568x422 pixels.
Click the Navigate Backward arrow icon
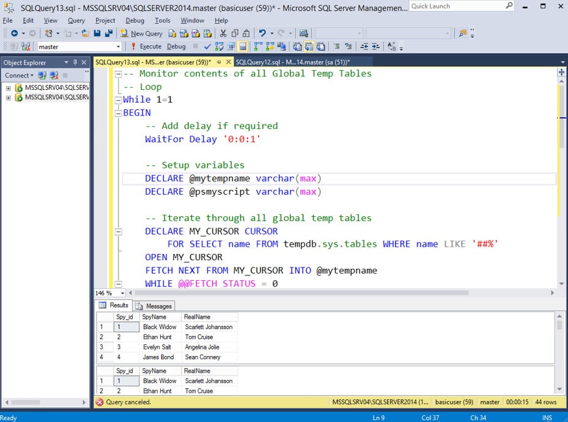tap(15, 34)
